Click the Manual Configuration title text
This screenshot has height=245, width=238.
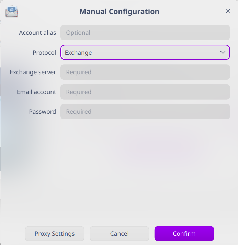[x=119, y=11]
